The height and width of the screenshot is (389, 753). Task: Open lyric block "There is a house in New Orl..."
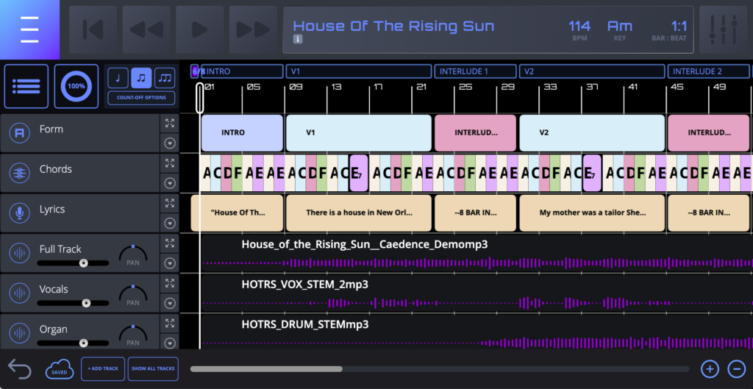[359, 213]
